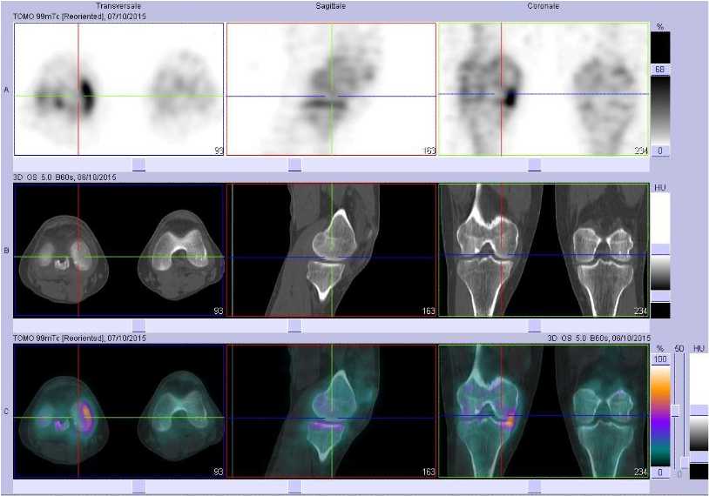Click the row label C on the left
Viewport: 709px width, 496px height.
tap(6, 412)
